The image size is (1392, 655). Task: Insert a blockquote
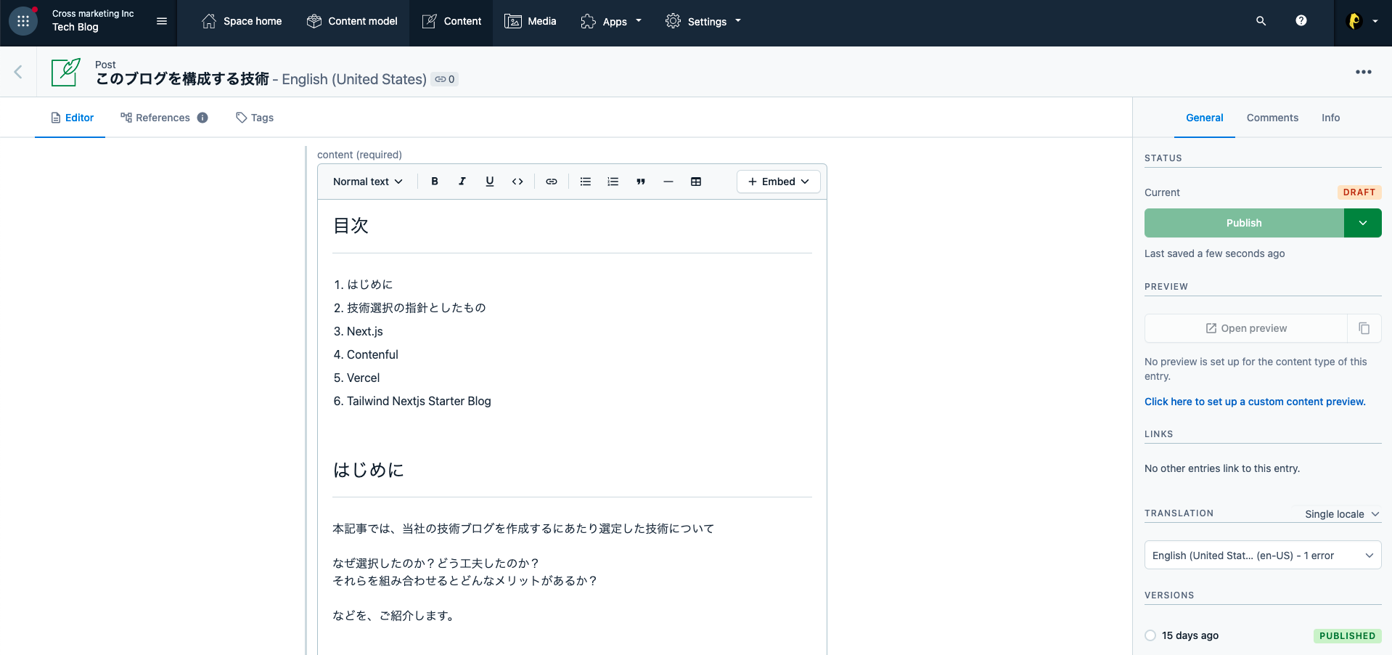[x=641, y=182]
